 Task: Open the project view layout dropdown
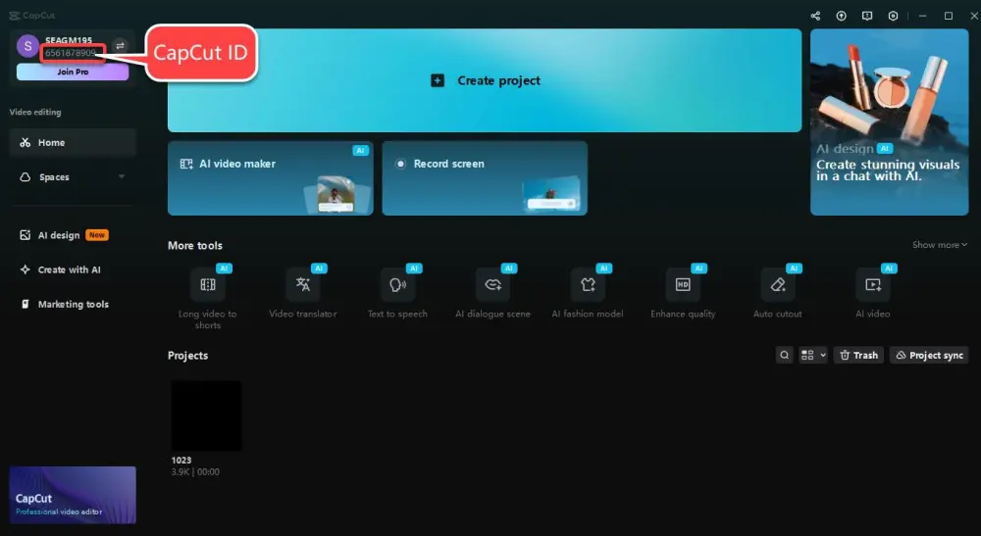pyautogui.click(x=813, y=356)
